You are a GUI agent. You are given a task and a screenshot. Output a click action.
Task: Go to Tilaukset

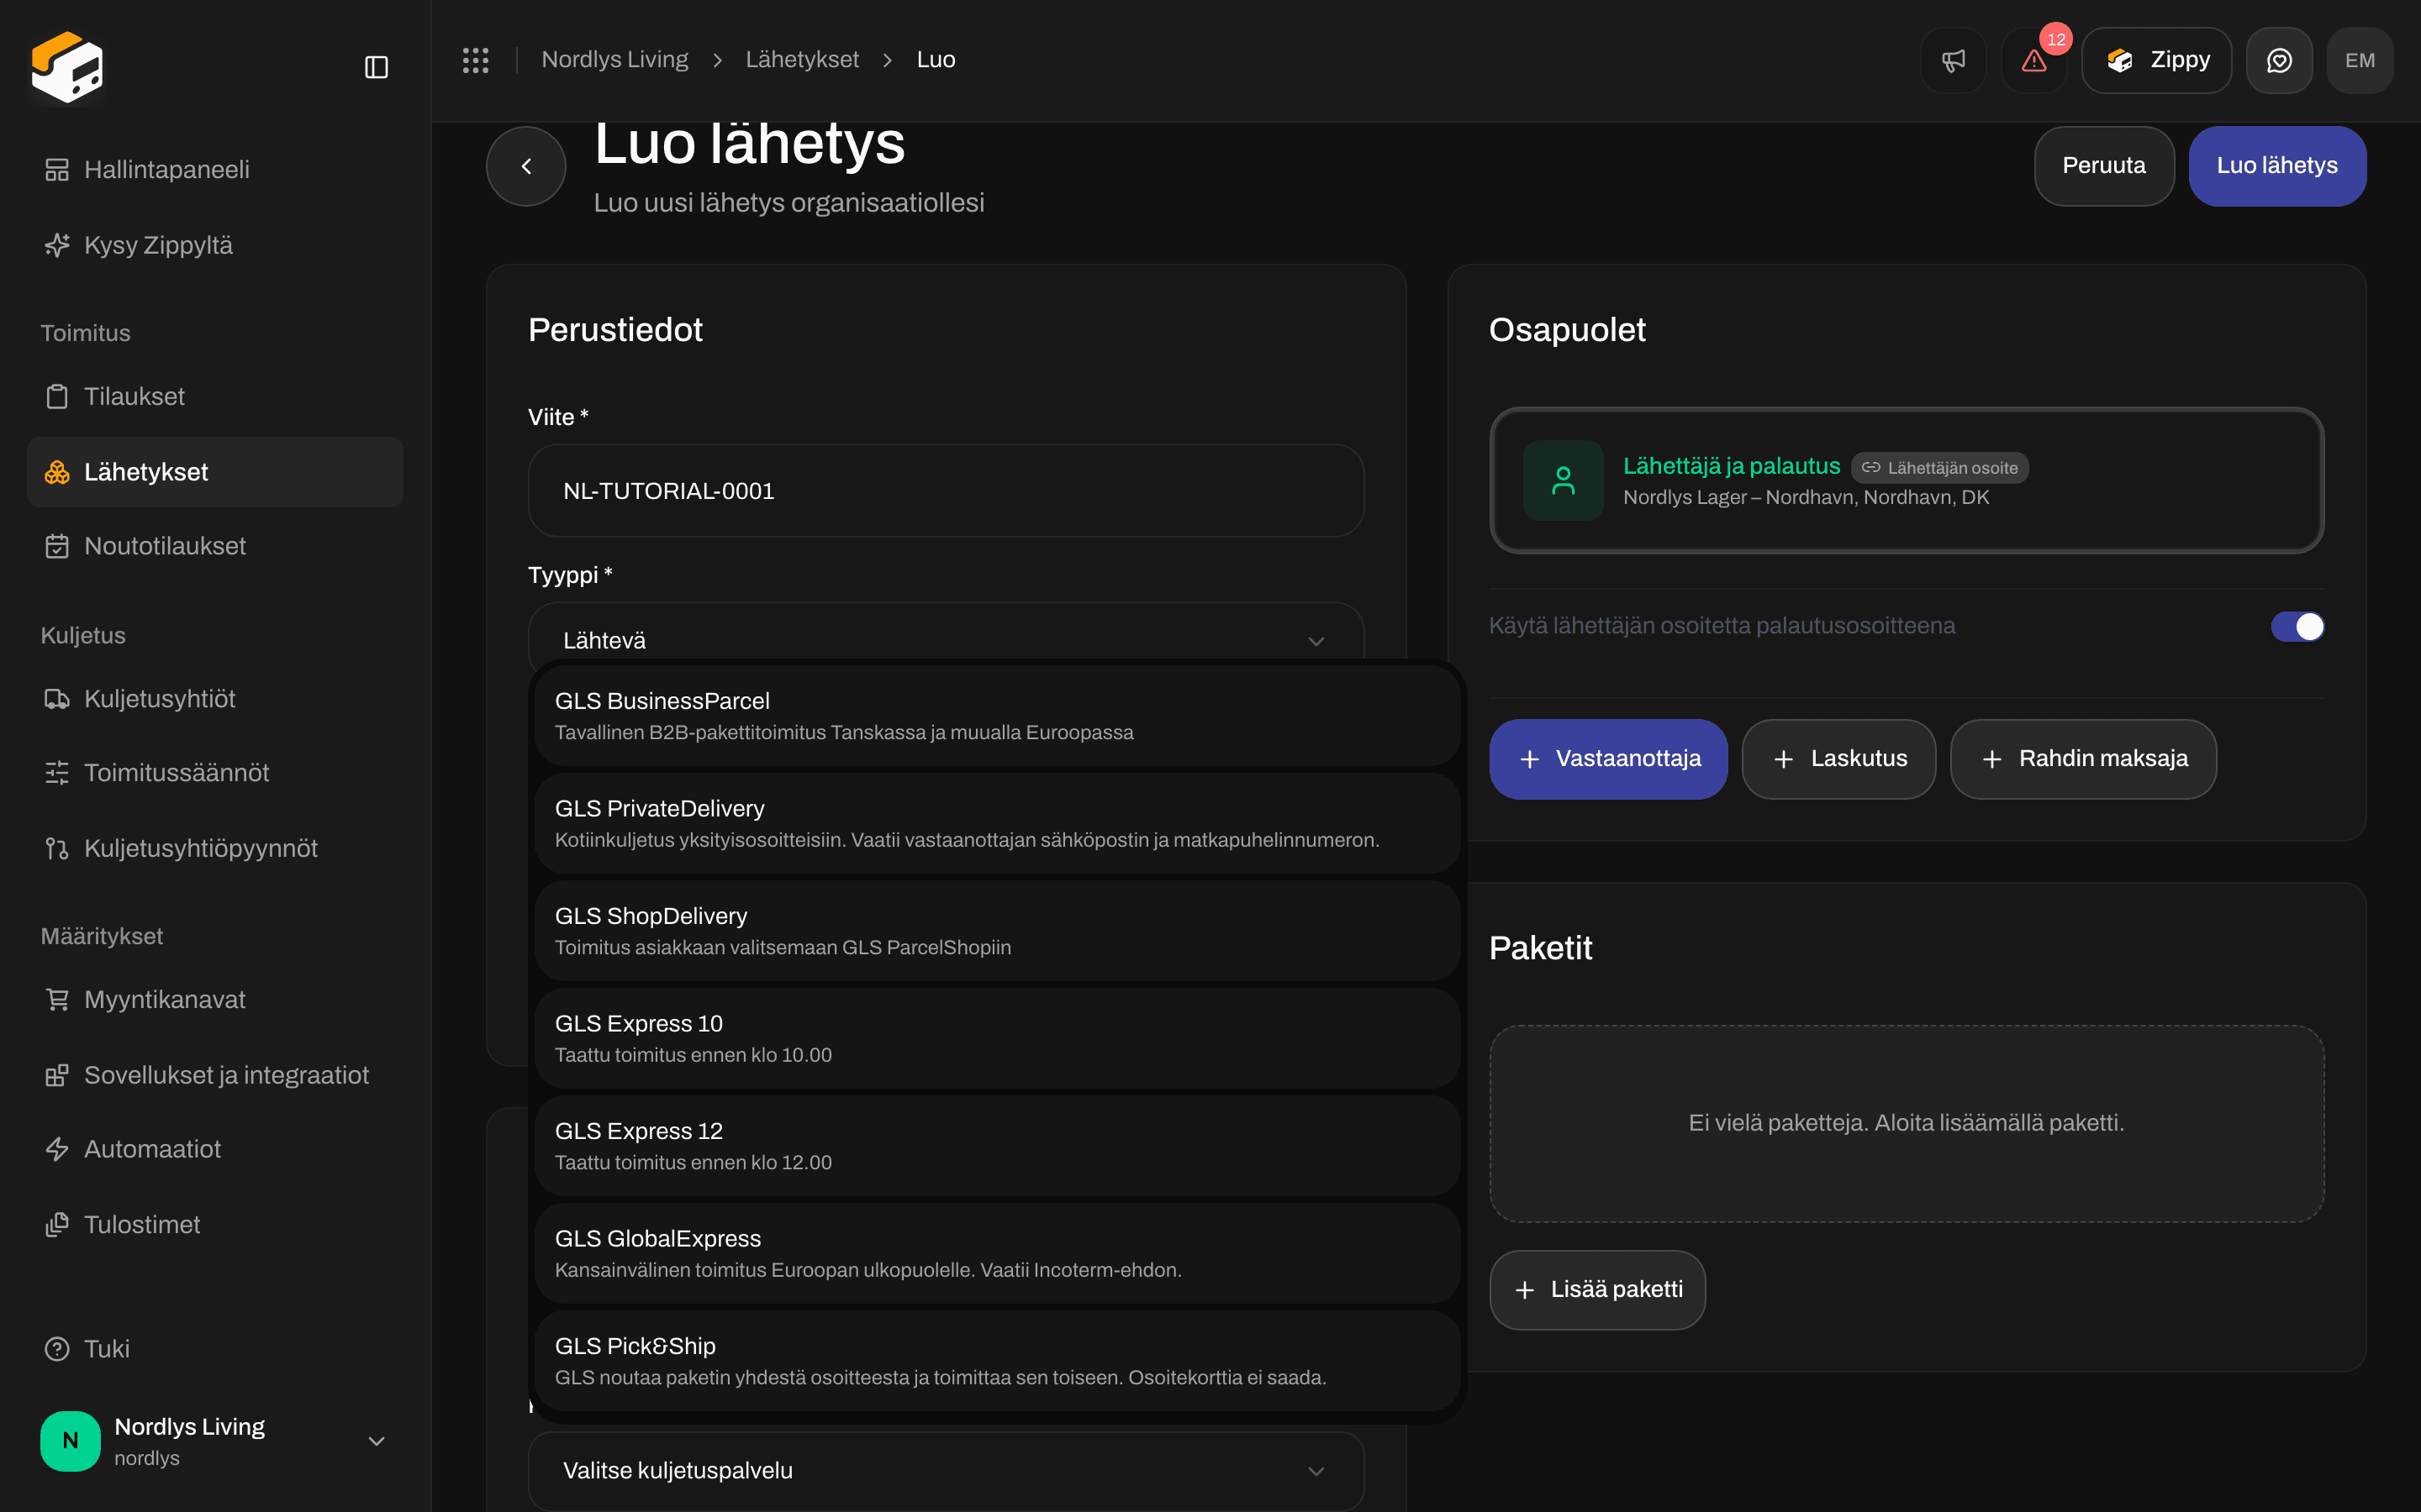tap(215, 396)
